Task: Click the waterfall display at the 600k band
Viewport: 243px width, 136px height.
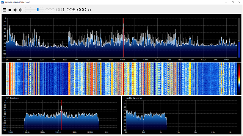Action: [x=76, y=79]
